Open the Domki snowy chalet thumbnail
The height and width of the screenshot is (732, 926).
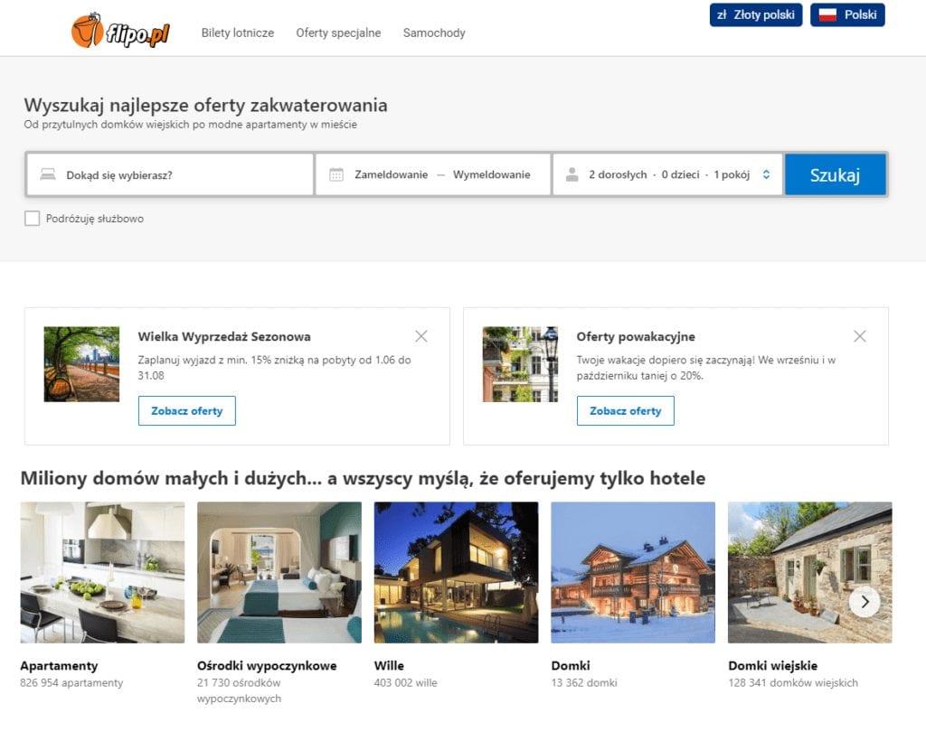click(x=633, y=573)
